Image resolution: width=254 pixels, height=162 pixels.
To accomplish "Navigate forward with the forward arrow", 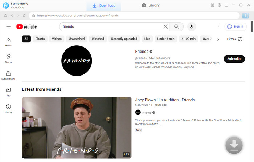I will (x=18, y=16).
